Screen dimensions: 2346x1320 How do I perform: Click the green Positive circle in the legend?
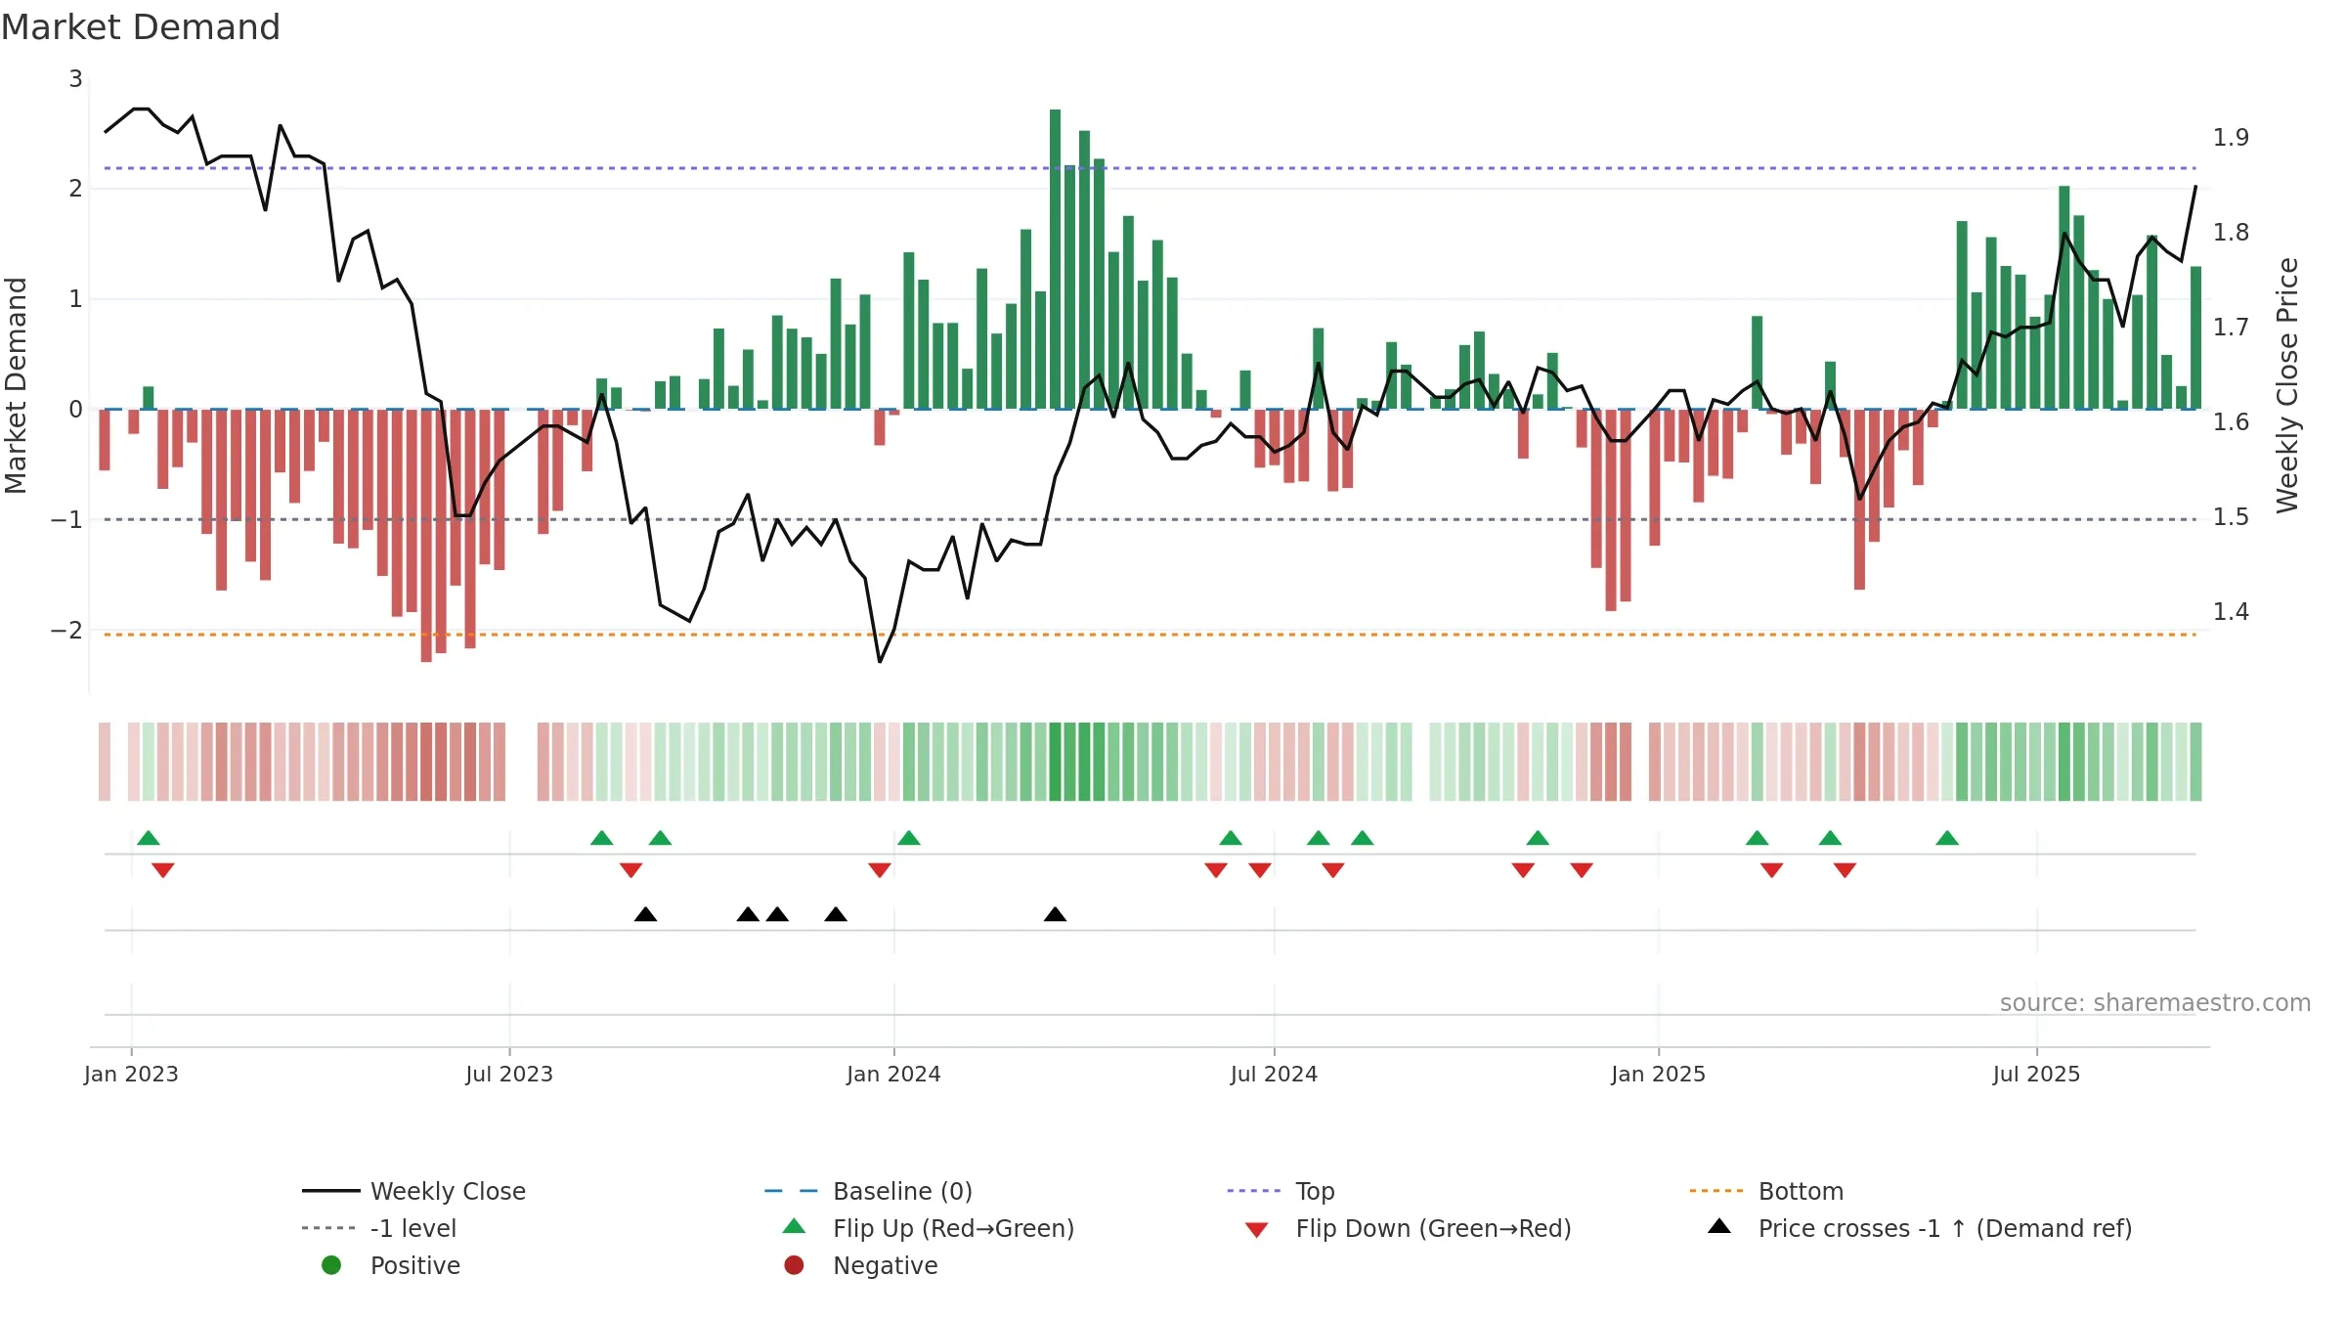pyautogui.click(x=331, y=1265)
